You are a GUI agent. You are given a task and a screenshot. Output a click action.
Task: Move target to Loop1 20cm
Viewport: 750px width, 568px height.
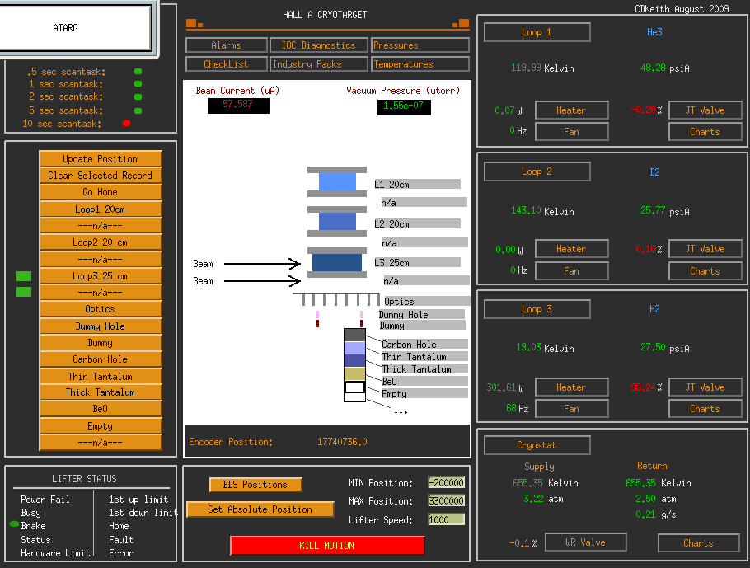pos(101,209)
